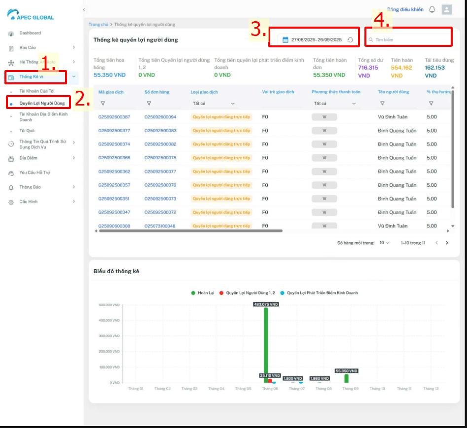Click the notification bell icon in header
The height and width of the screenshot is (428, 467).
point(432,9)
